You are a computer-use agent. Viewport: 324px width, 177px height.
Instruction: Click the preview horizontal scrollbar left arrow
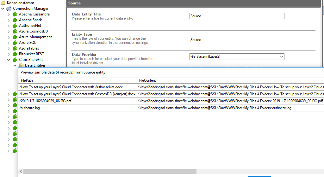(21, 171)
